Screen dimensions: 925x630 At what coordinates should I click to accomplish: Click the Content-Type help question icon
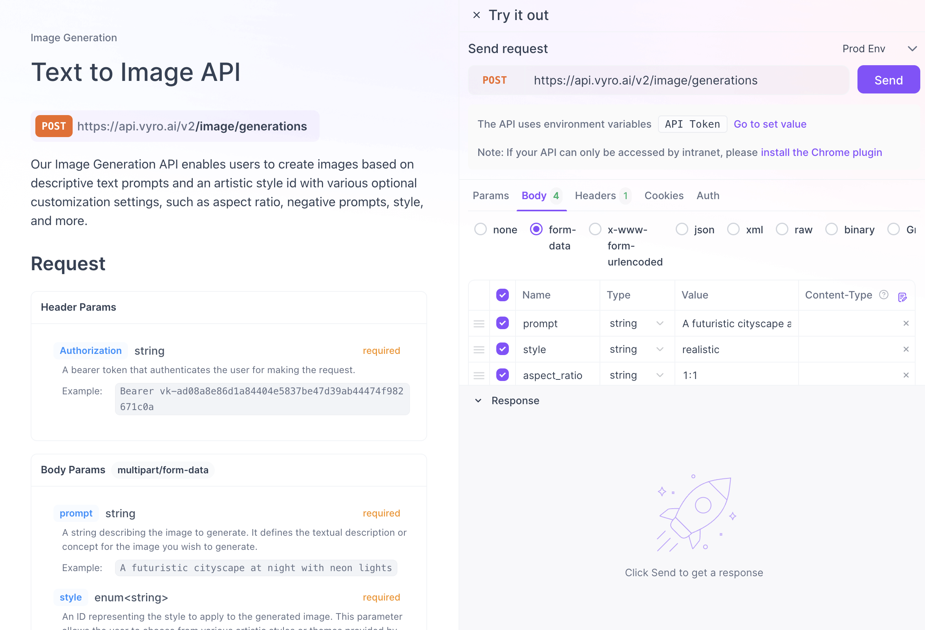(884, 295)
